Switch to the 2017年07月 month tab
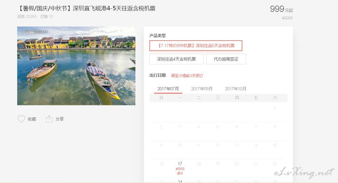This screenshot has width=338, height=183. pos(168,89)
